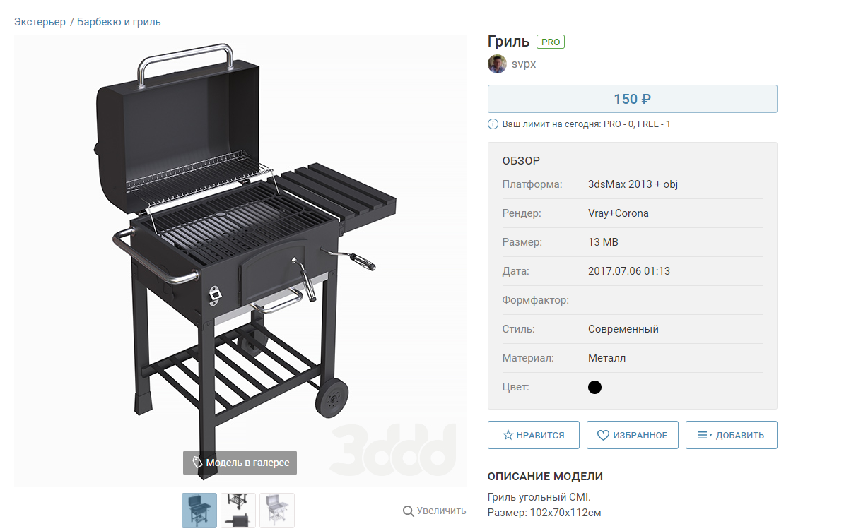844x531 pixels.
Task: Click the Современный style value
Action: 623,329
